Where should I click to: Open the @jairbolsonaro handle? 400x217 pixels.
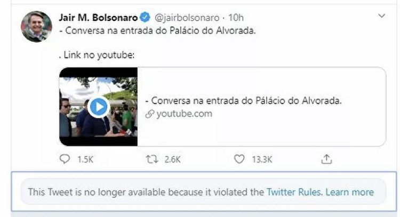pos(187,18)
